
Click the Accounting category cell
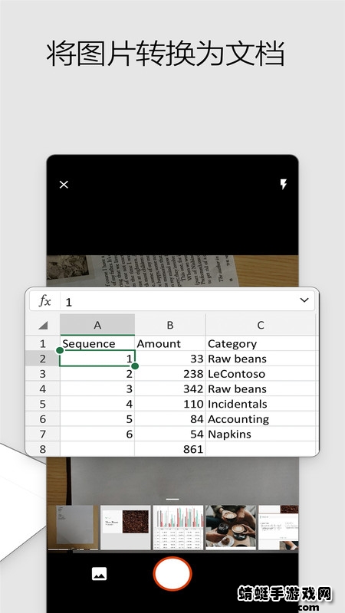[x=261, y=419]
